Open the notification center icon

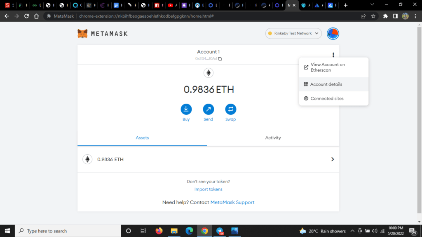coord(413,231)
